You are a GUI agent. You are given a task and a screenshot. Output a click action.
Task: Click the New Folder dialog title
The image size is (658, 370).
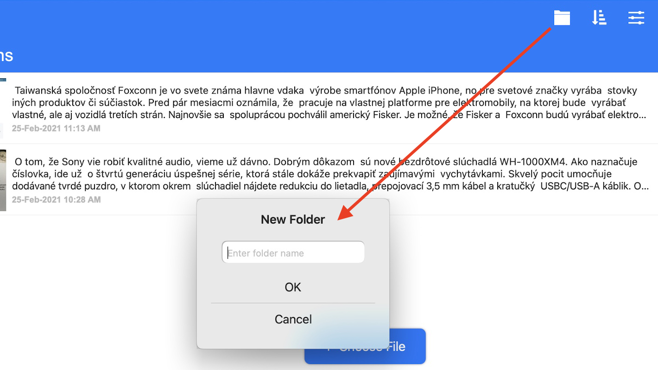pos(293,219)
